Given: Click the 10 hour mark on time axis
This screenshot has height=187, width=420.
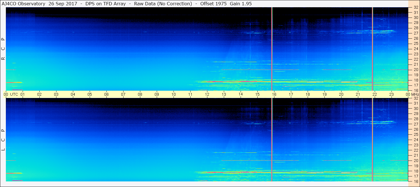Looking at the screenshot, I should [x=174, y=94].
